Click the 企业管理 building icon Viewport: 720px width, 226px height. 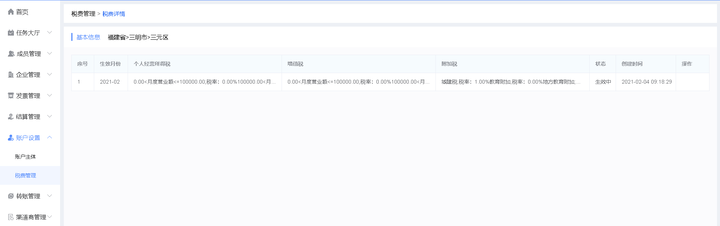tap(11, 75)
